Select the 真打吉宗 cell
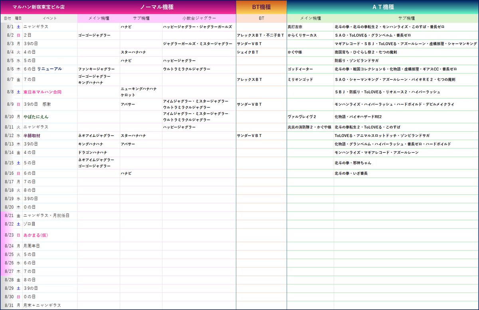479x310 pixels. point(310,27)
